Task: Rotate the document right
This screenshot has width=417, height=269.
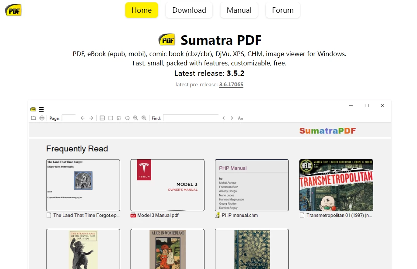Action: (x=128, y=118)
